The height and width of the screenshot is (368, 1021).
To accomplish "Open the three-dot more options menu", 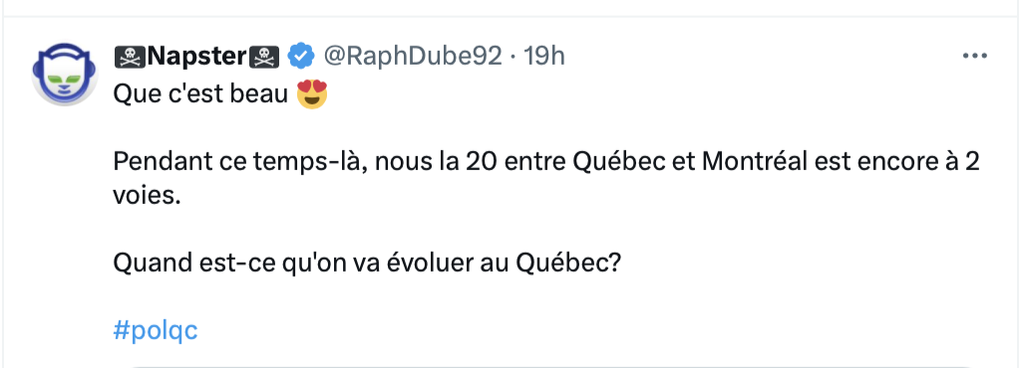I will (975, 57).
